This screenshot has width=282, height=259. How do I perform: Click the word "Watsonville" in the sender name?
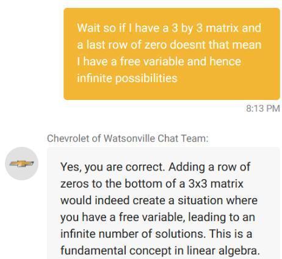click(x=129, y=138)
